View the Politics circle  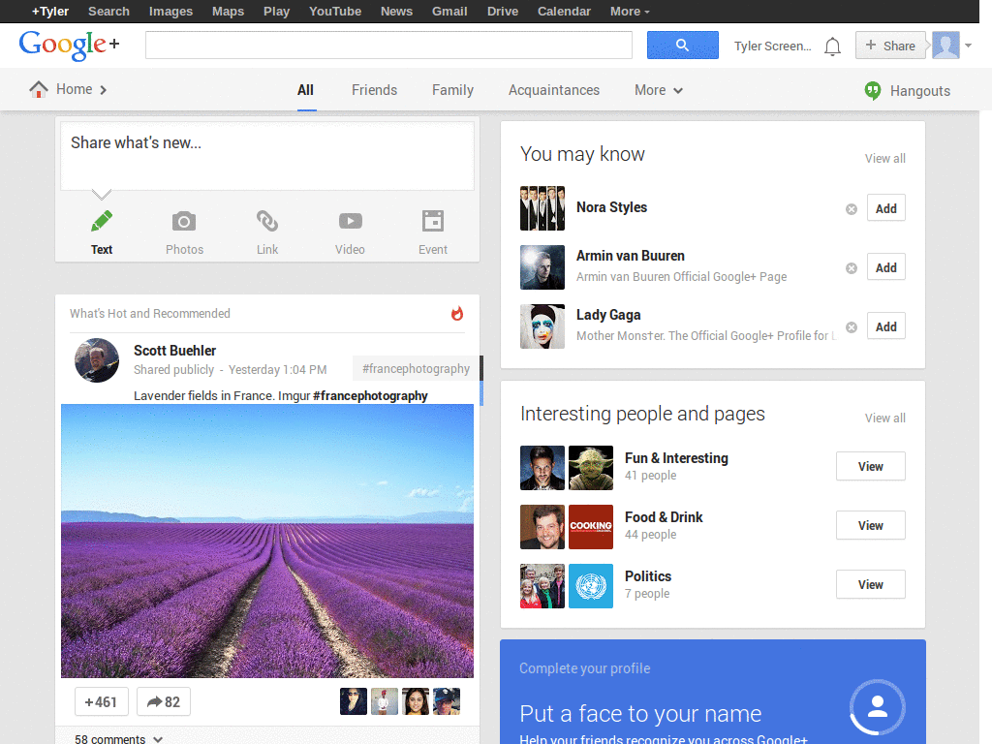(x=871, y=584)
